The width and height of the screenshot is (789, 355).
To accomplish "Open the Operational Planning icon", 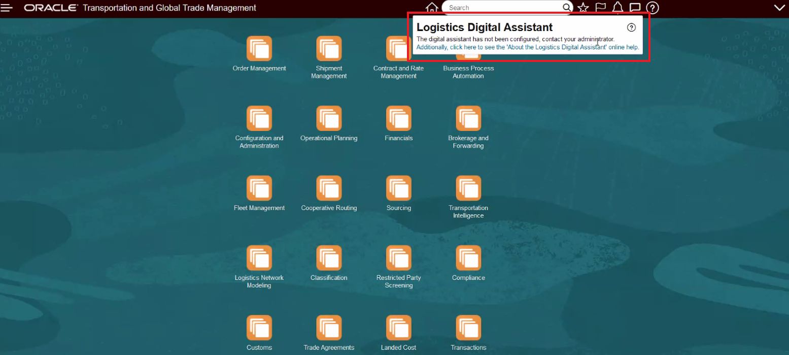I will point(329,118).
